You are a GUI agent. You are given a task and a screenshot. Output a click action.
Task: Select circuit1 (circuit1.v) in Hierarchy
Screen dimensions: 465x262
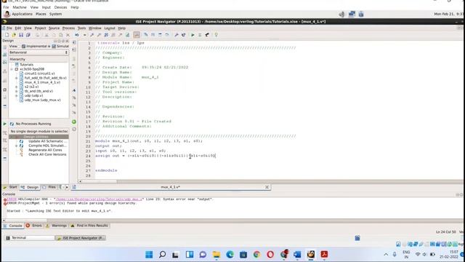(39, 74)
